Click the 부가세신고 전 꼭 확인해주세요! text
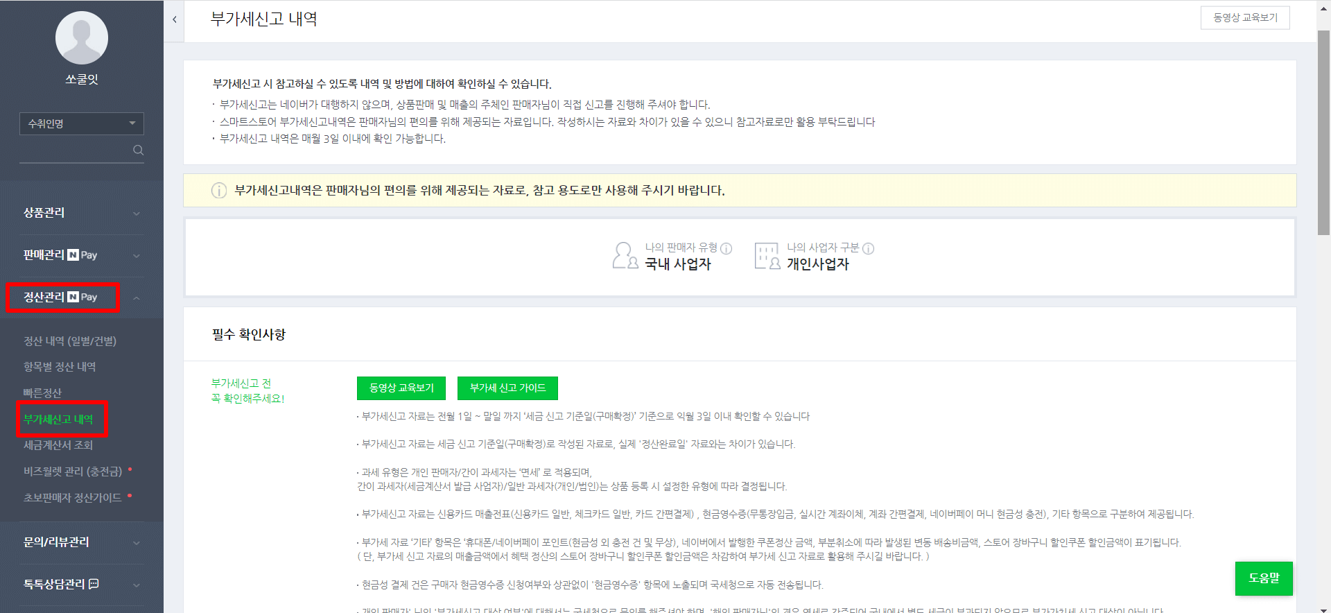Image resolution: width=1331 pixels, height=613 pixels. 248,391
